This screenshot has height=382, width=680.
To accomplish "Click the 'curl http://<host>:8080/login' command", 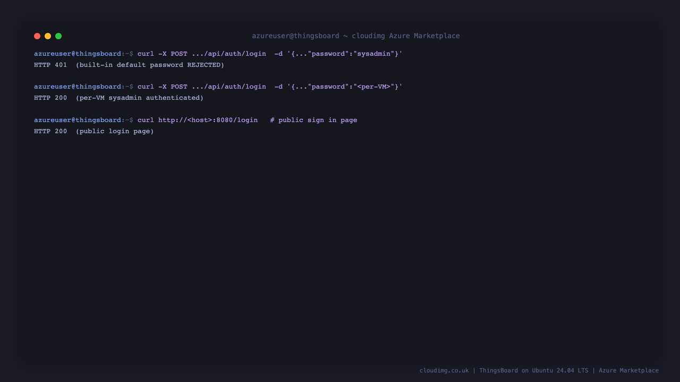I will tap(198, 120).
